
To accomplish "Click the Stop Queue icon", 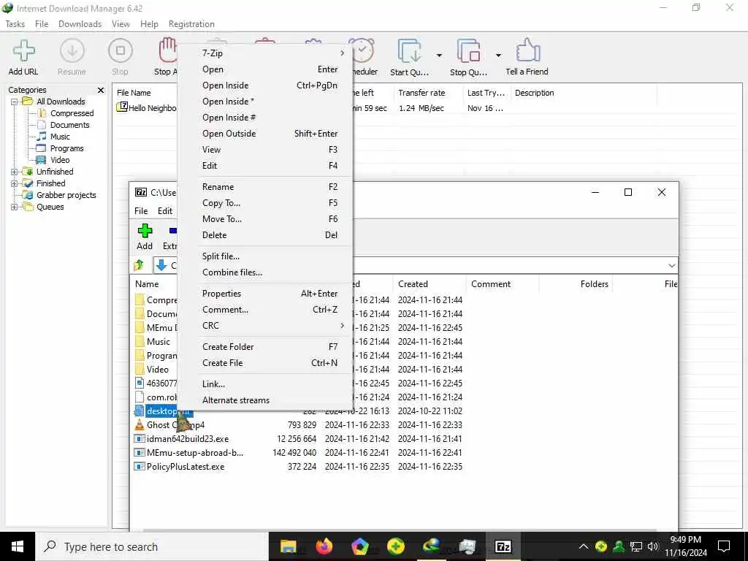I will point(468,51).
